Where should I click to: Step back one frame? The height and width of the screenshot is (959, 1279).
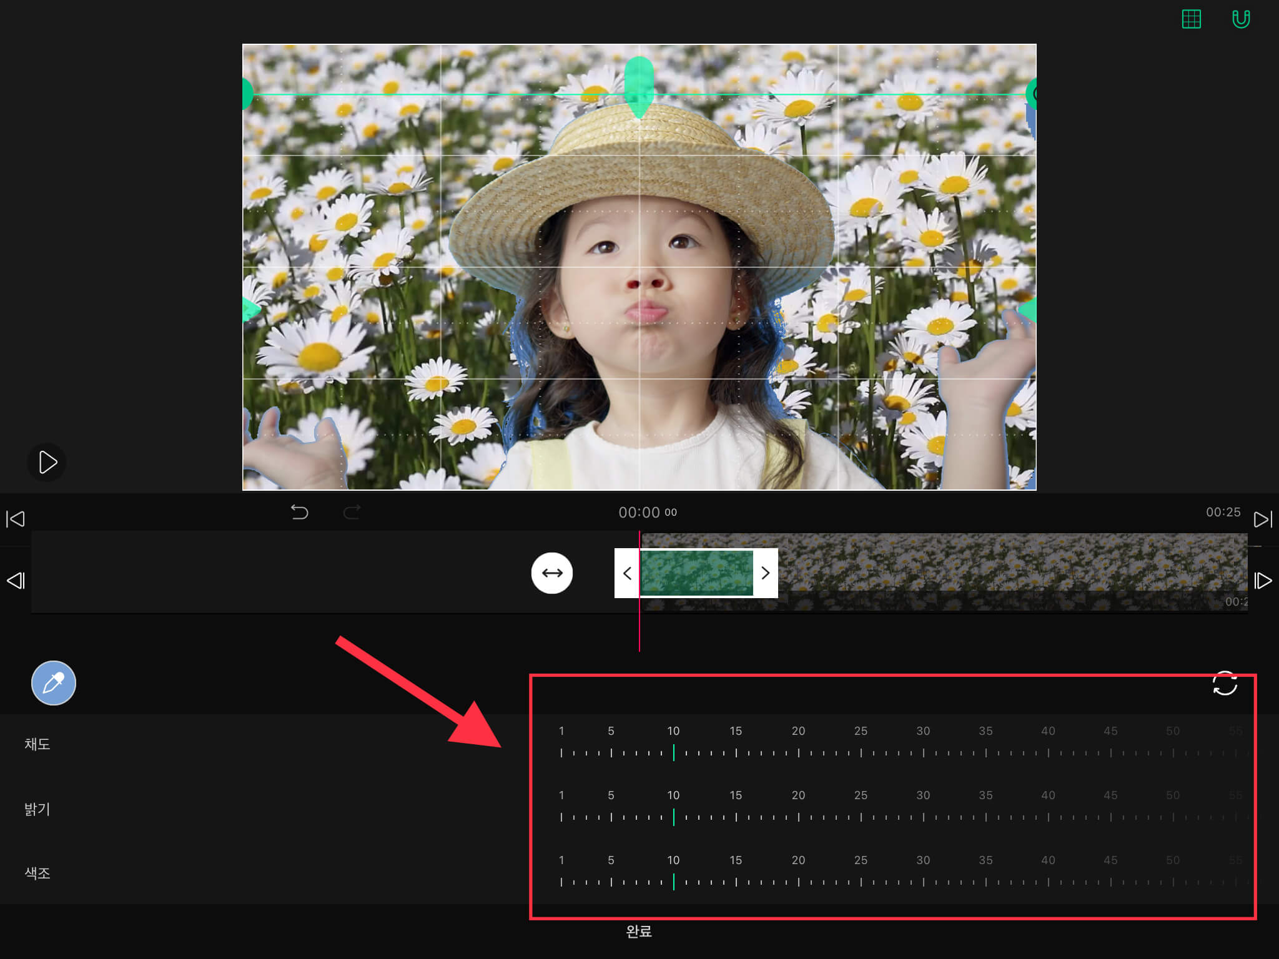pos(15,581)
